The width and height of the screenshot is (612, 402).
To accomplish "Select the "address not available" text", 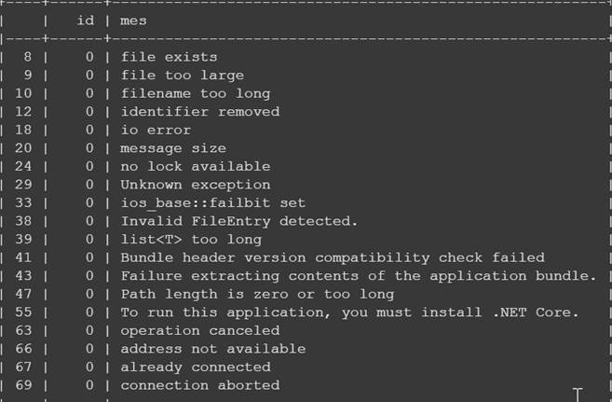I will pos(212,349).
